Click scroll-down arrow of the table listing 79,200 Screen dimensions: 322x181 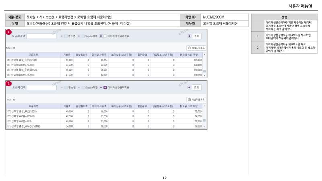(x=204, y=127)
